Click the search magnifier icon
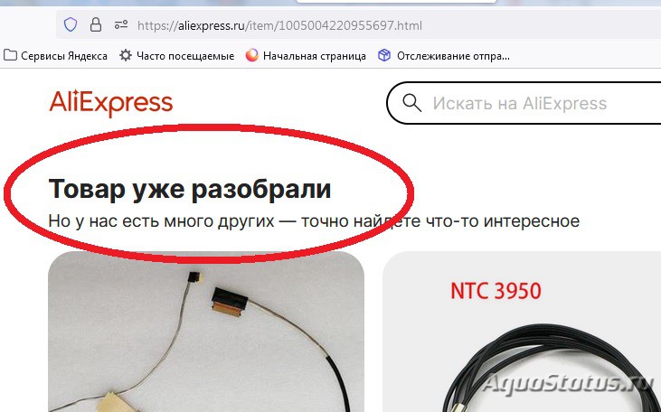Screen dimensions: 661x412 click(x=411, y=103)
